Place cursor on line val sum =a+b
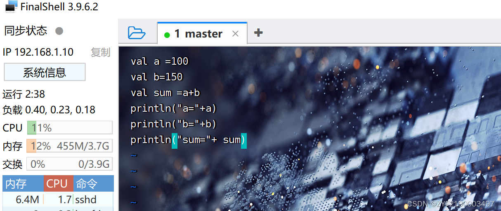The width and height of the screenshot is (501, 211). click(165, 93)
